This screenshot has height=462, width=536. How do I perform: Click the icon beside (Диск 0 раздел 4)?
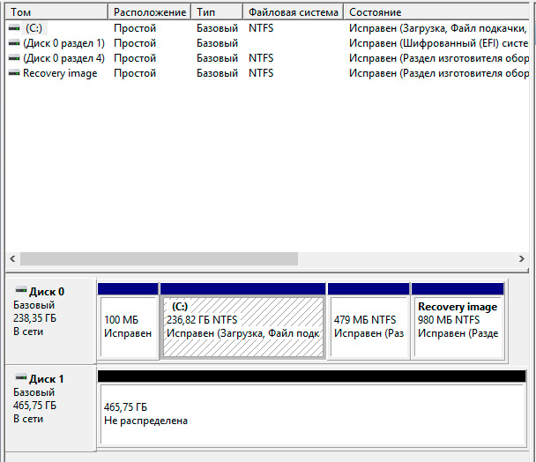[14, 58]
